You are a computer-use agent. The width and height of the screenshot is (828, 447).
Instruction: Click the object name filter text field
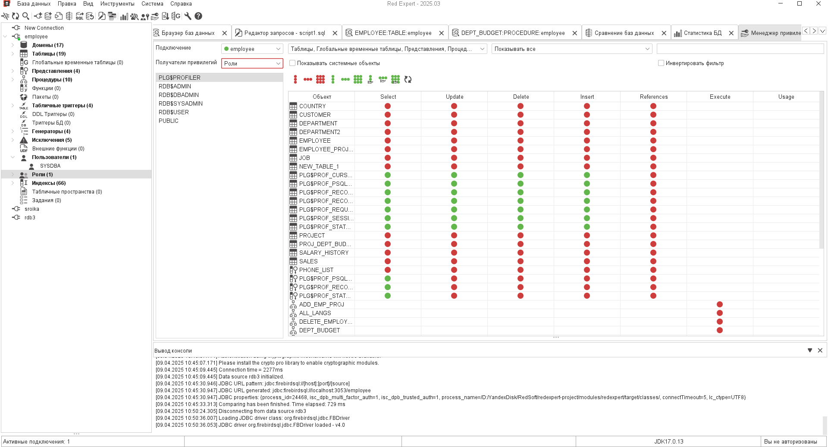(x=740, y=49)
